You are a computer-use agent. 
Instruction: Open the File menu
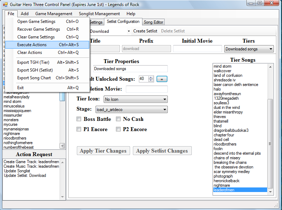11,14
